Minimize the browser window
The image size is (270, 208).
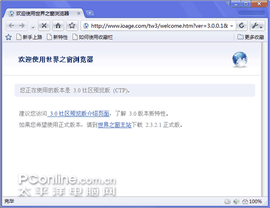236,4
